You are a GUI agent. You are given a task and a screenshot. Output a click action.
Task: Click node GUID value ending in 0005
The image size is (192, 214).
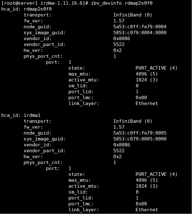140,133
